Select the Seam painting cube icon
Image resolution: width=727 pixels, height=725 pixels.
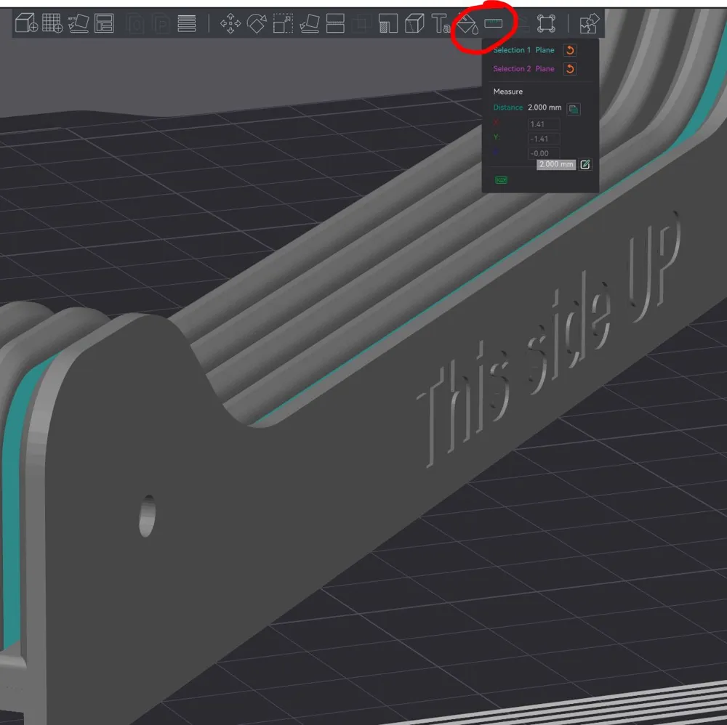tap(414, 23)
